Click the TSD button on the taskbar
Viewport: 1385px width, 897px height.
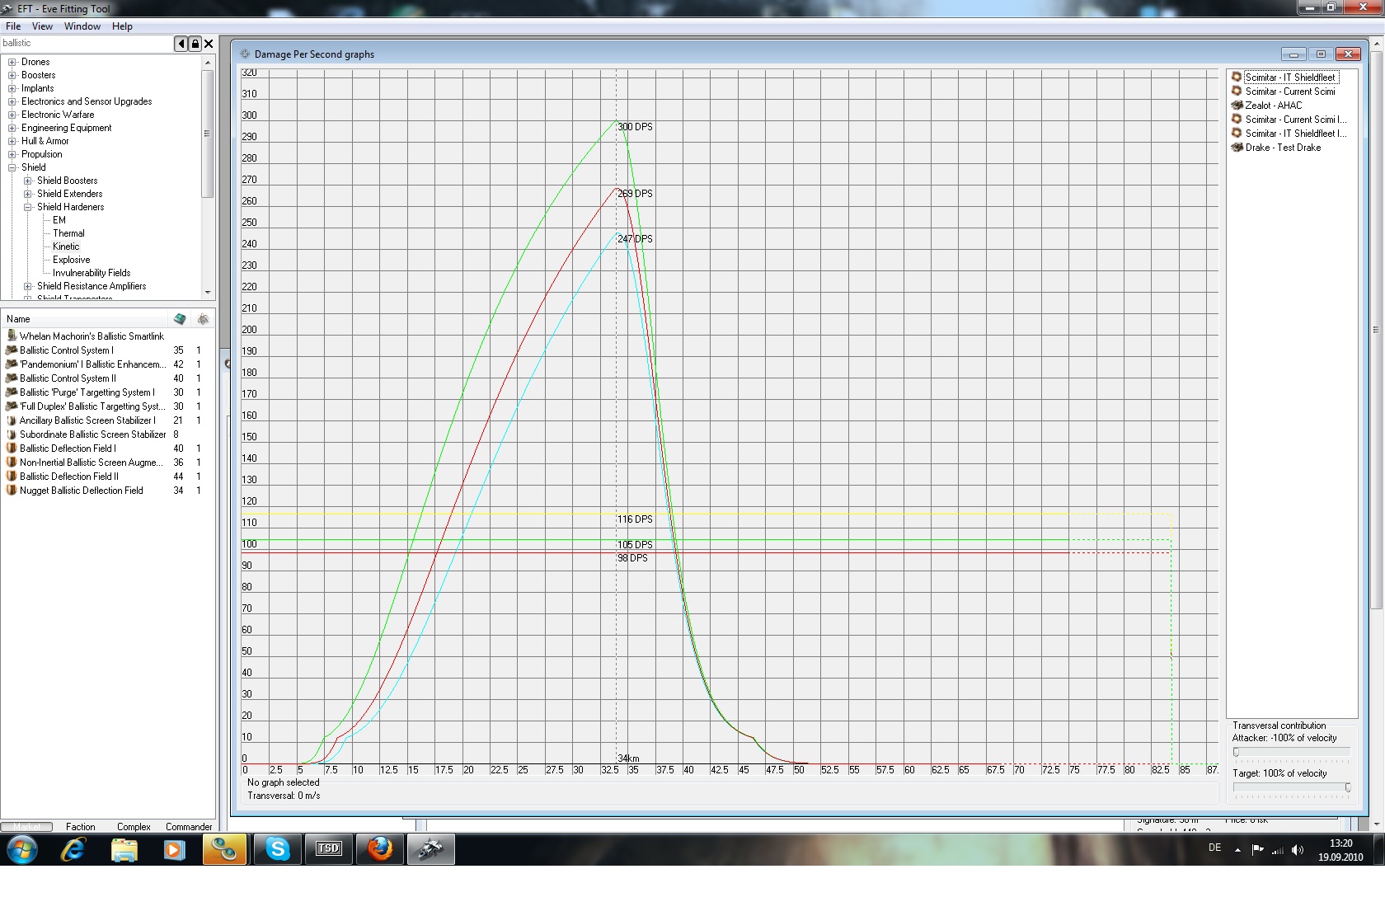click(x=328, y=849)
